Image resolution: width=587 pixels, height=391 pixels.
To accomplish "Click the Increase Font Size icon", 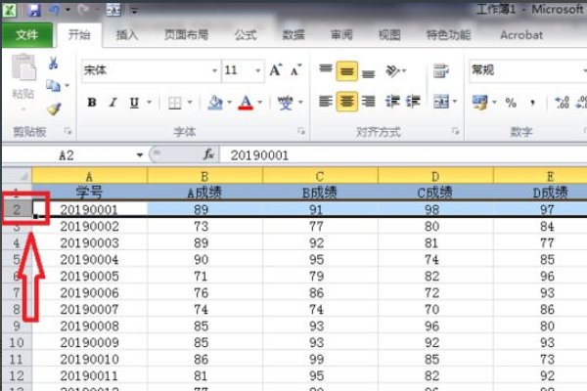I will point(276,70).
